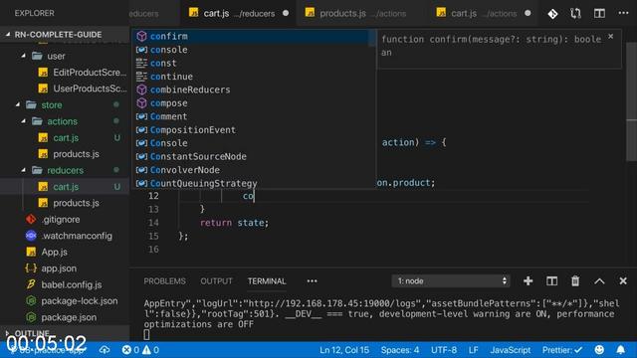Open App.js in explorer
The width and height of the screenshot is (637, 358).
click(x=65, y=252)
